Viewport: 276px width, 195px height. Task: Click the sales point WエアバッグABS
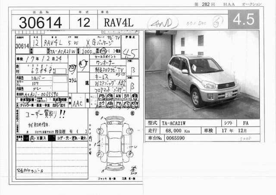point(110,83)
